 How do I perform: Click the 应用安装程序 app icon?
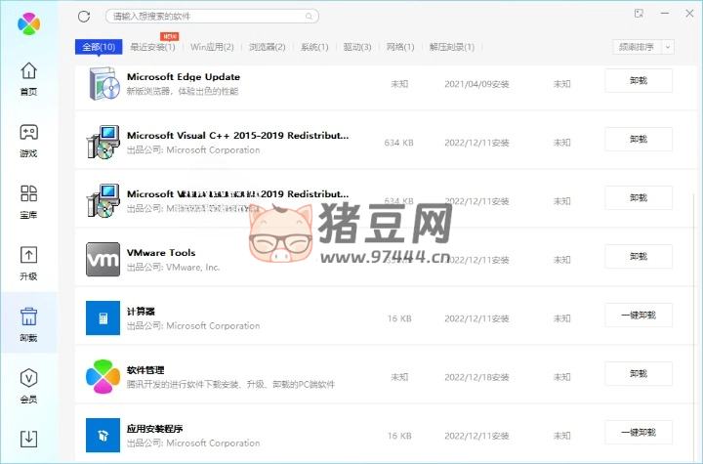tap(103, 436)
